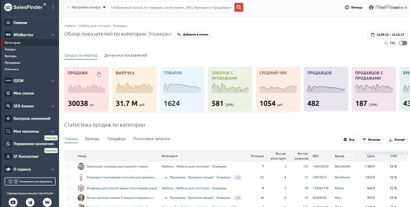Check the Этажерка пластиковая стеллаж row checkbox
Image resolution: width=410 pixels, height=207 pixels.
[69, 177]
